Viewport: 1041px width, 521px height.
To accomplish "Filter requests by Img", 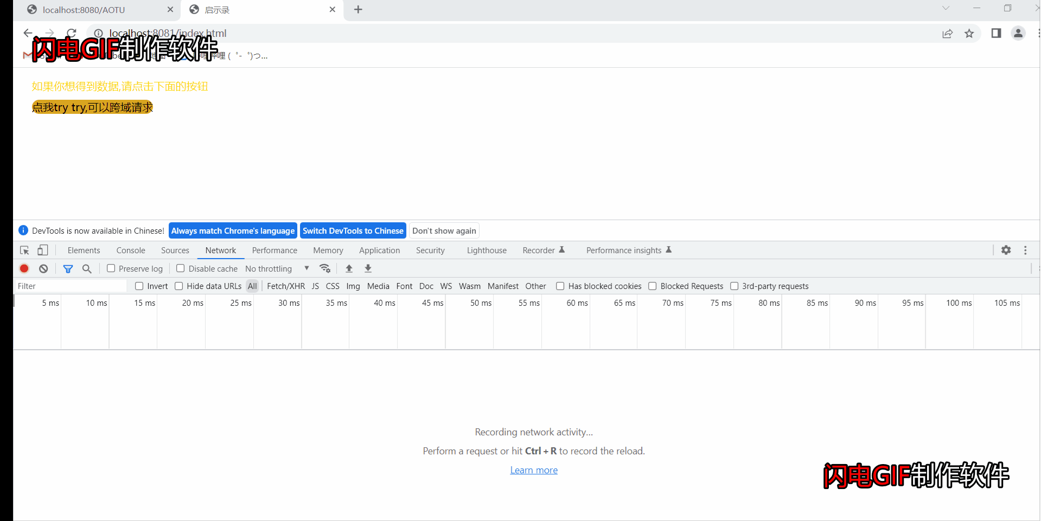I will [x=353, y=286].
